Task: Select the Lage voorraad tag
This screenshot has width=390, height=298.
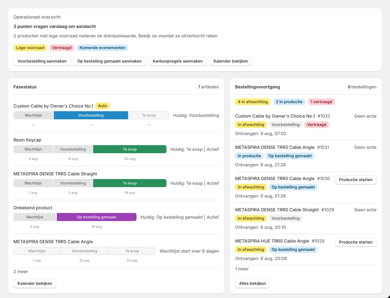Action: pyautogui.click(x=30, y=48)
